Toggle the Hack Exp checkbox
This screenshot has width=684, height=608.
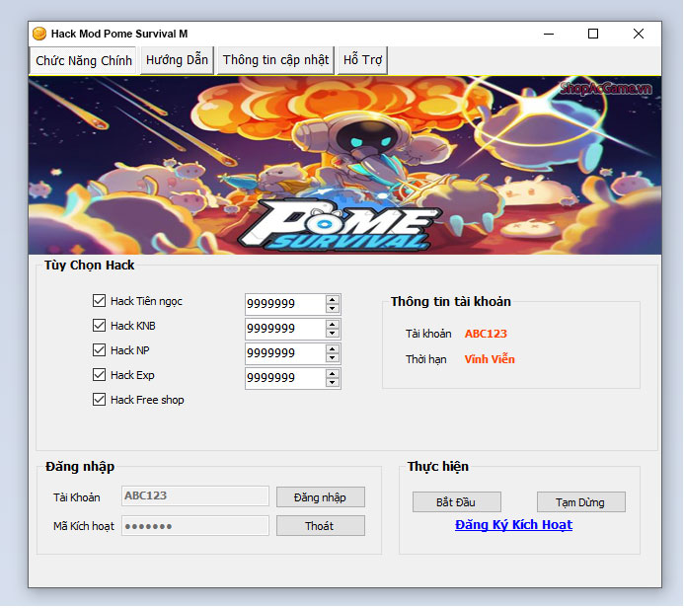point(99,375)
